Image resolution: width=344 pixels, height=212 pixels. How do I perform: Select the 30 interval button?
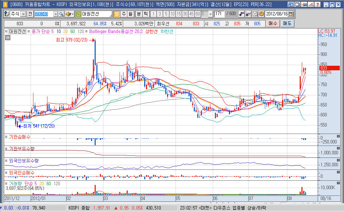(185, 14)
